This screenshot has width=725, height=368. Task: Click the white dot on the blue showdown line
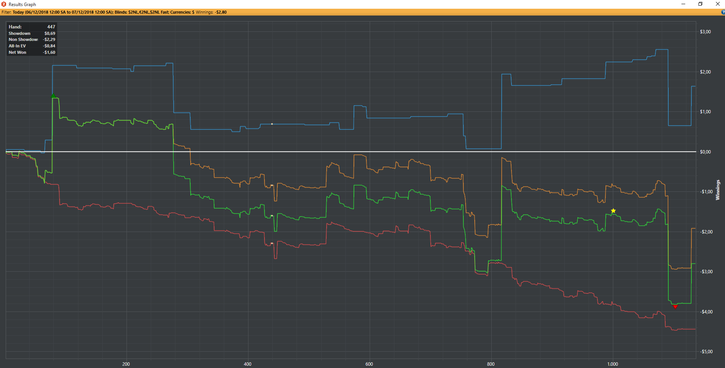(272, 124)
